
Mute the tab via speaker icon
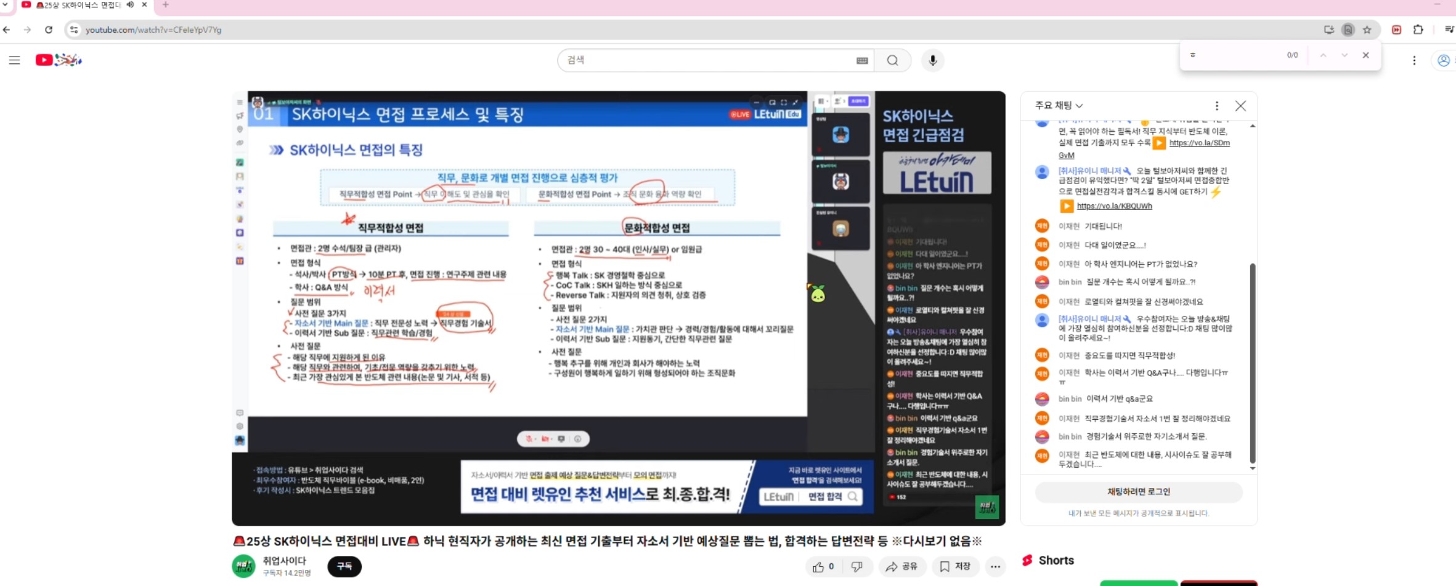131,5
